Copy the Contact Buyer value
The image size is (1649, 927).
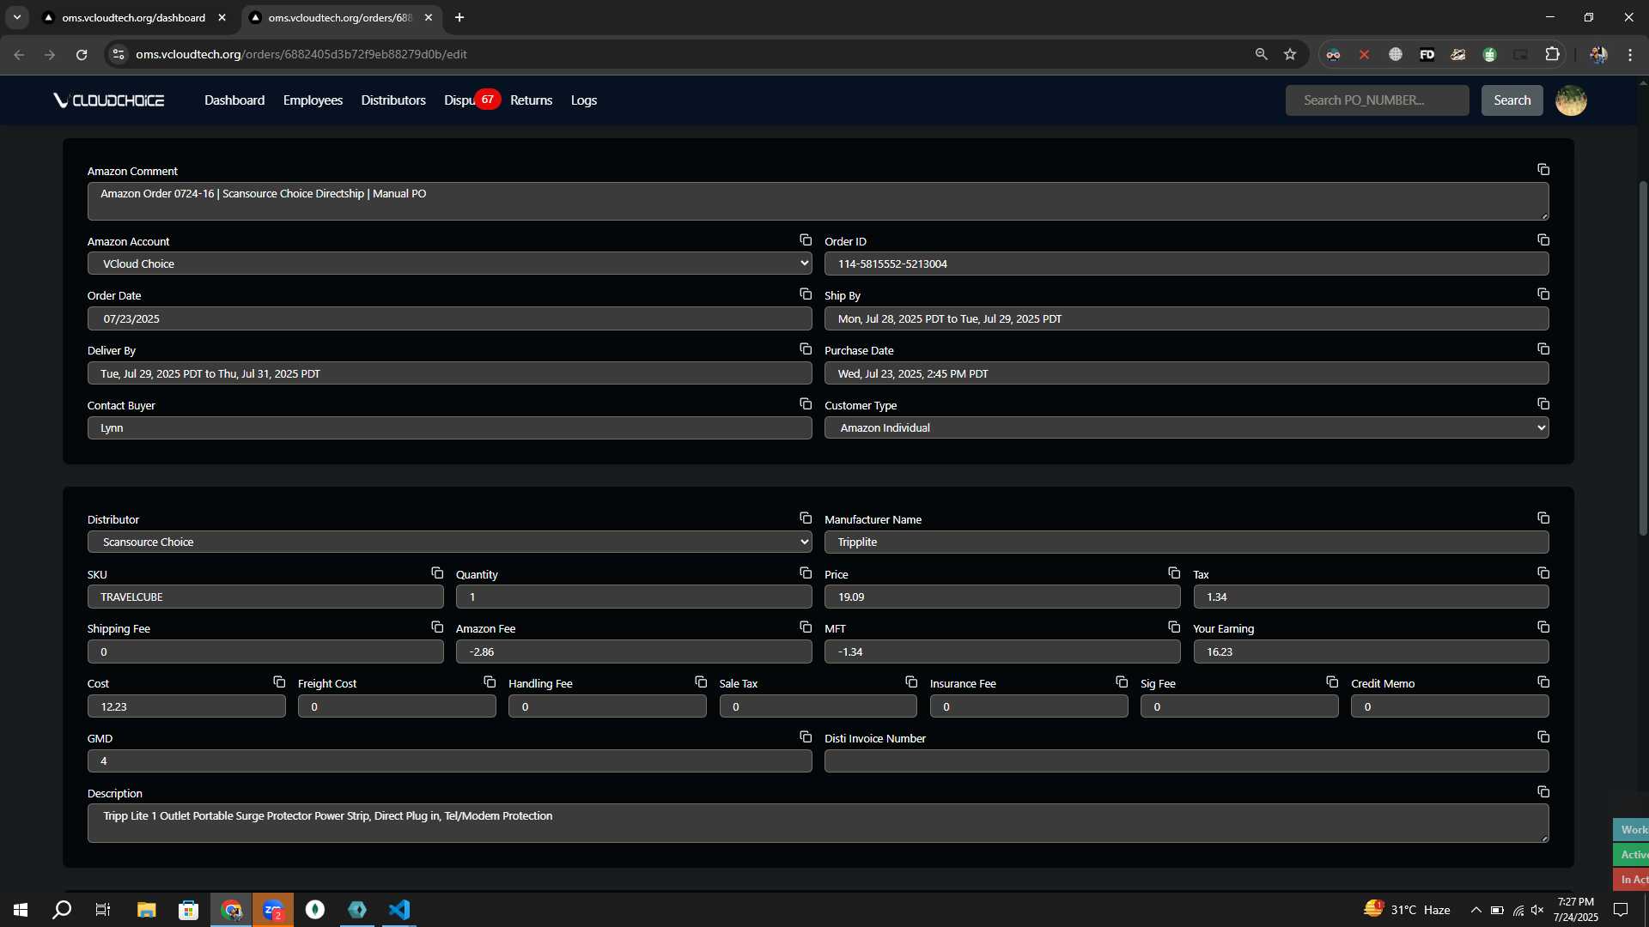806,404
